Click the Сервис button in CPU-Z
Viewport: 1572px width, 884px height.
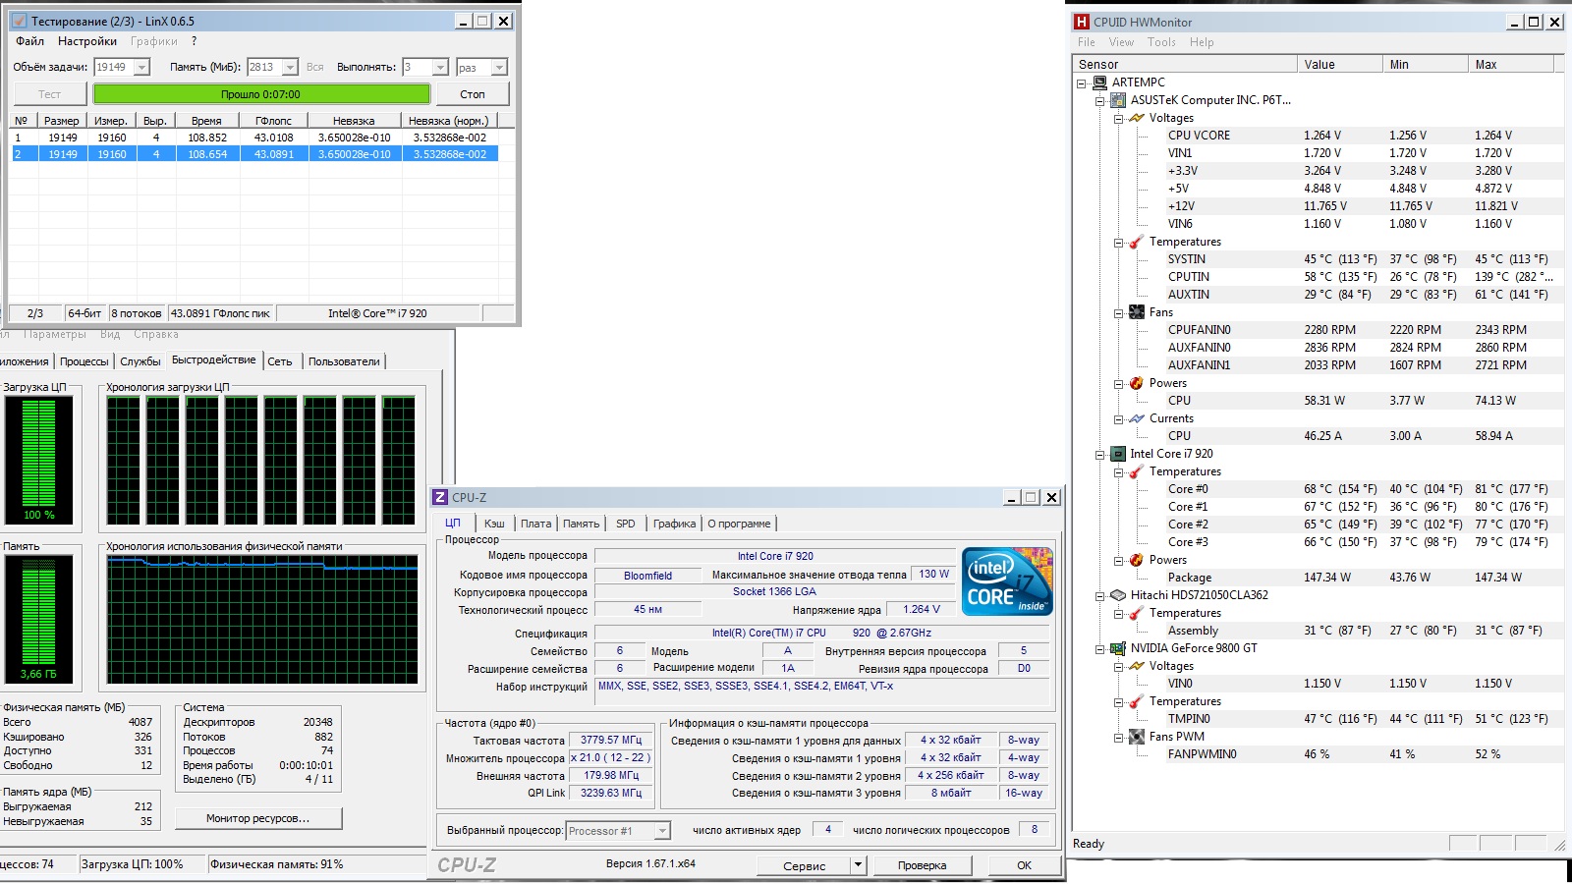pyautogui.click(x=804, y=865)
